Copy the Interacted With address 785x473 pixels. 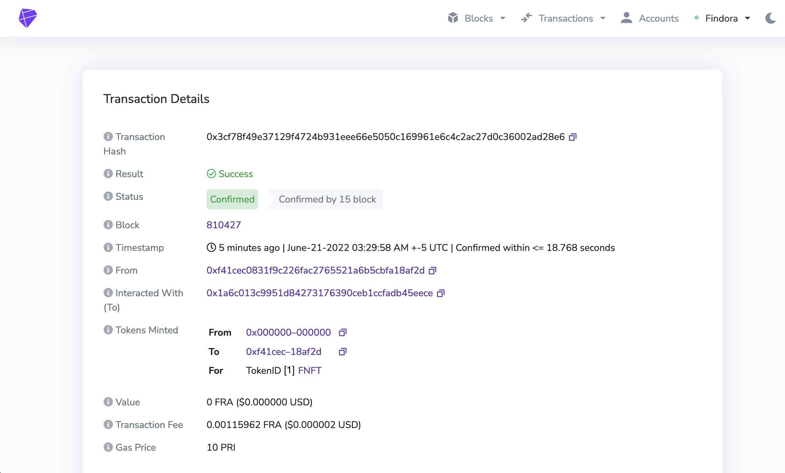441,293
